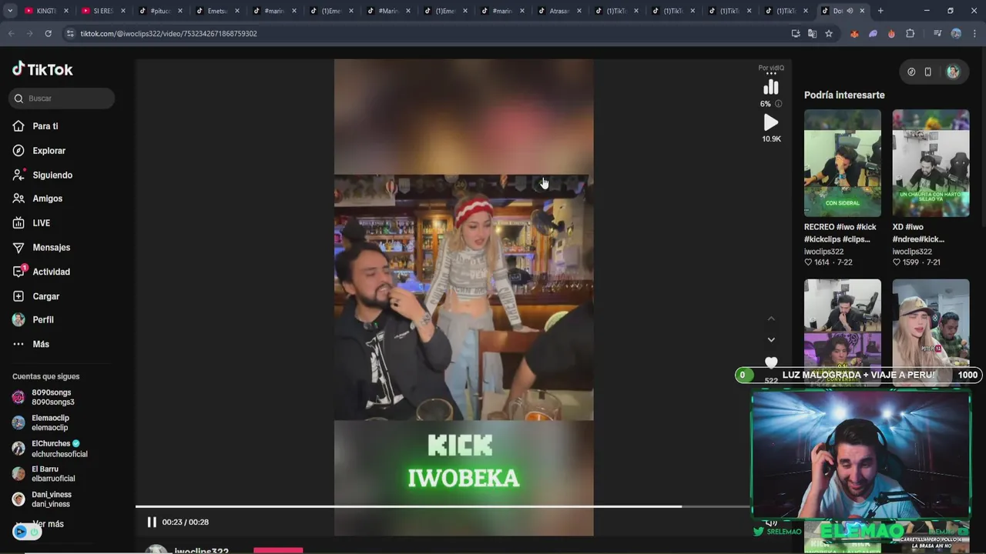Click the Chrome profile avatar
The image size is (986, 554).
(x=956, y=34)
